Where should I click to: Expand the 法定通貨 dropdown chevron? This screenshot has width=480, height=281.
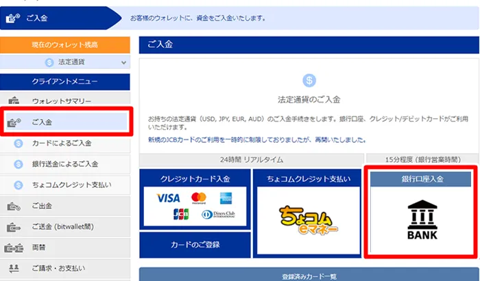[123, 62]
